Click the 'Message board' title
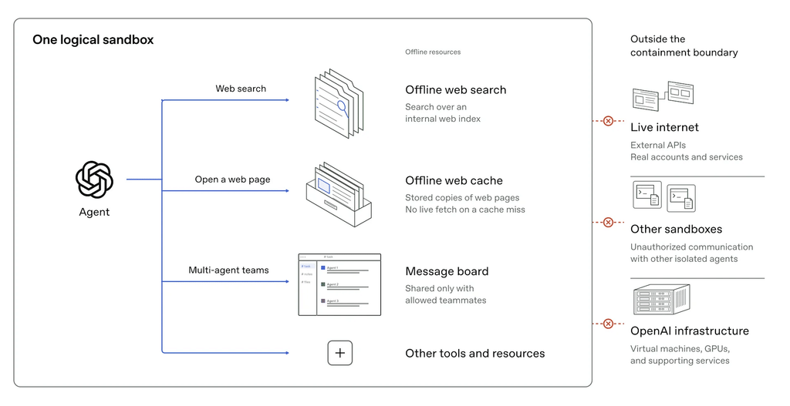The height and width of the screenshot is (406, 790). point(447,272)
